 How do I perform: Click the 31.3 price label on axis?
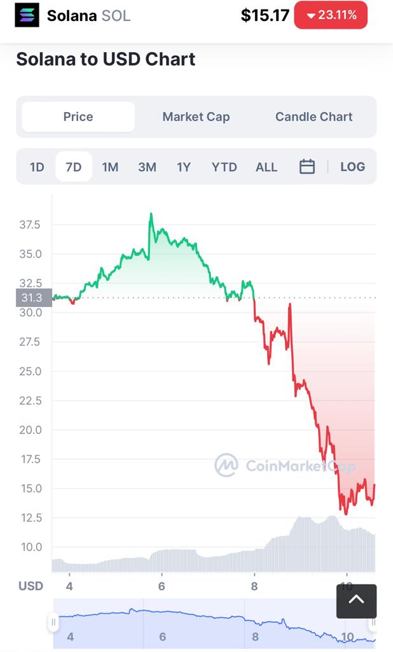pyautogui.click(x=33, y=297)
